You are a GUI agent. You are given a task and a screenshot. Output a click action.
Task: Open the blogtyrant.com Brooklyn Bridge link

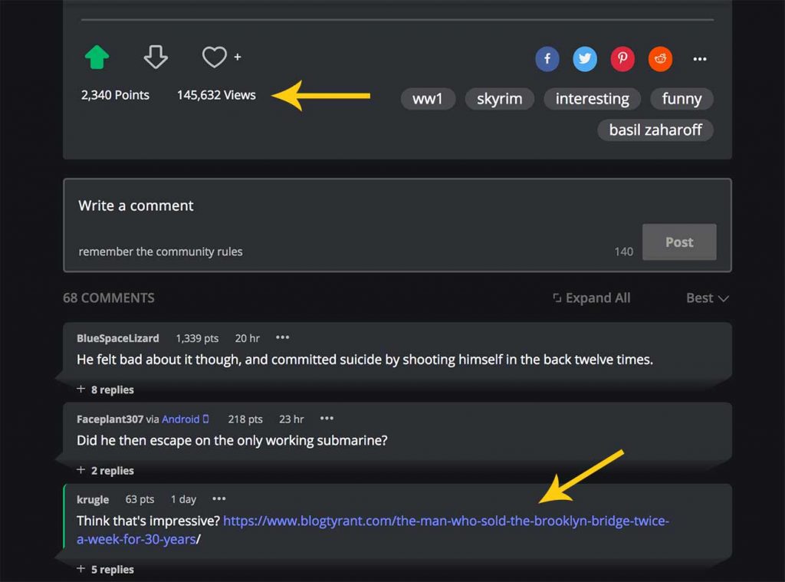click(445, 521)
